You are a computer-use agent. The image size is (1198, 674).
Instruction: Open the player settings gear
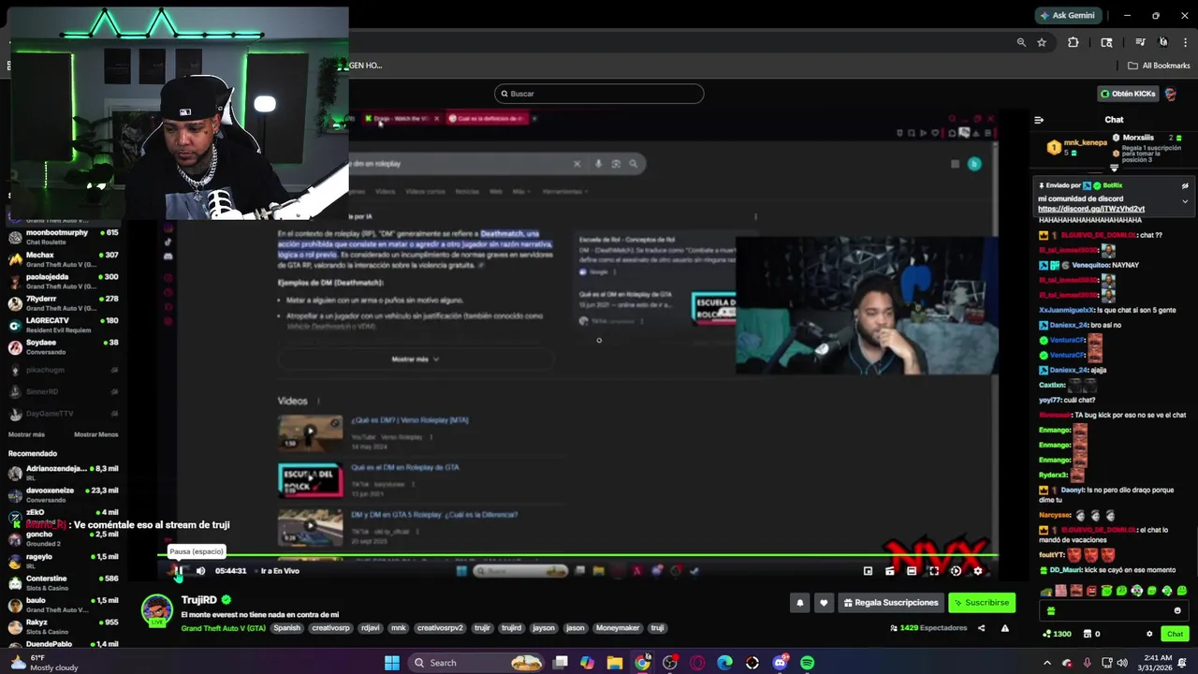(x=978, y=571)
